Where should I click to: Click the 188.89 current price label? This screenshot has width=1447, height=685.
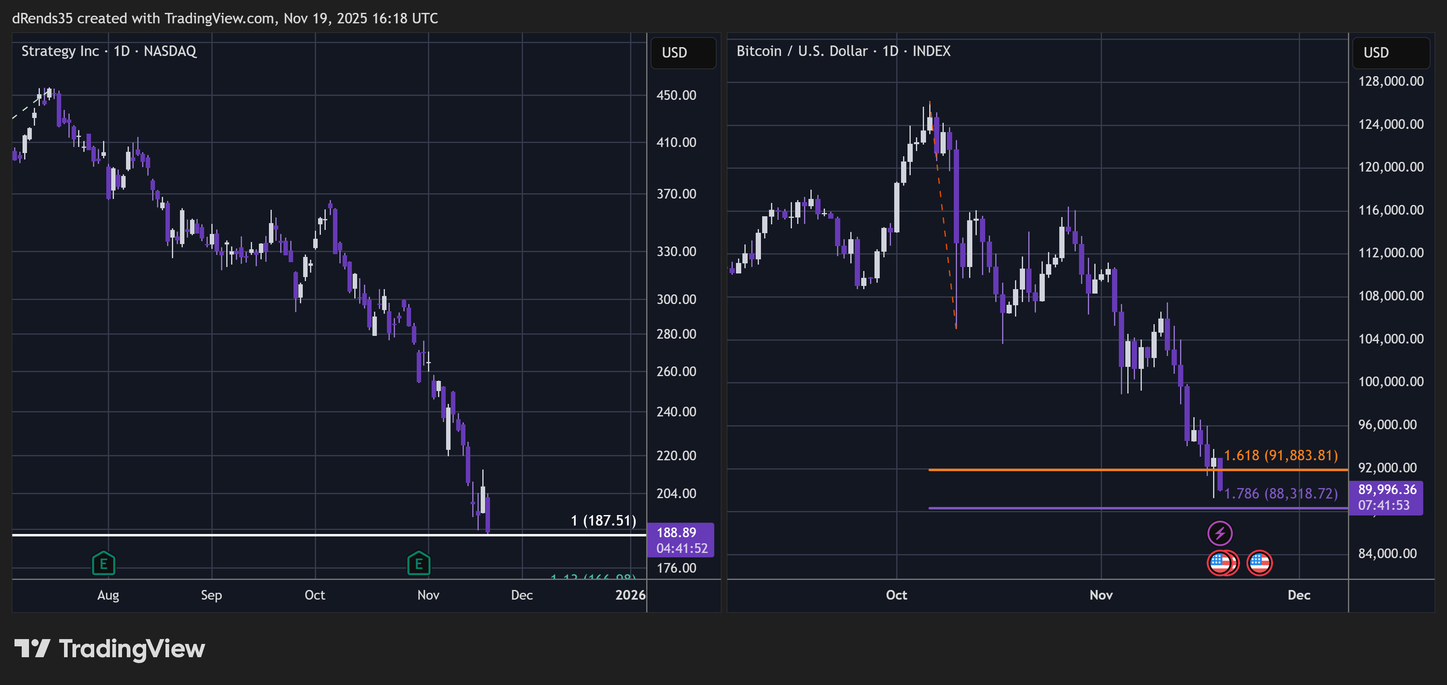click(680, 540)
